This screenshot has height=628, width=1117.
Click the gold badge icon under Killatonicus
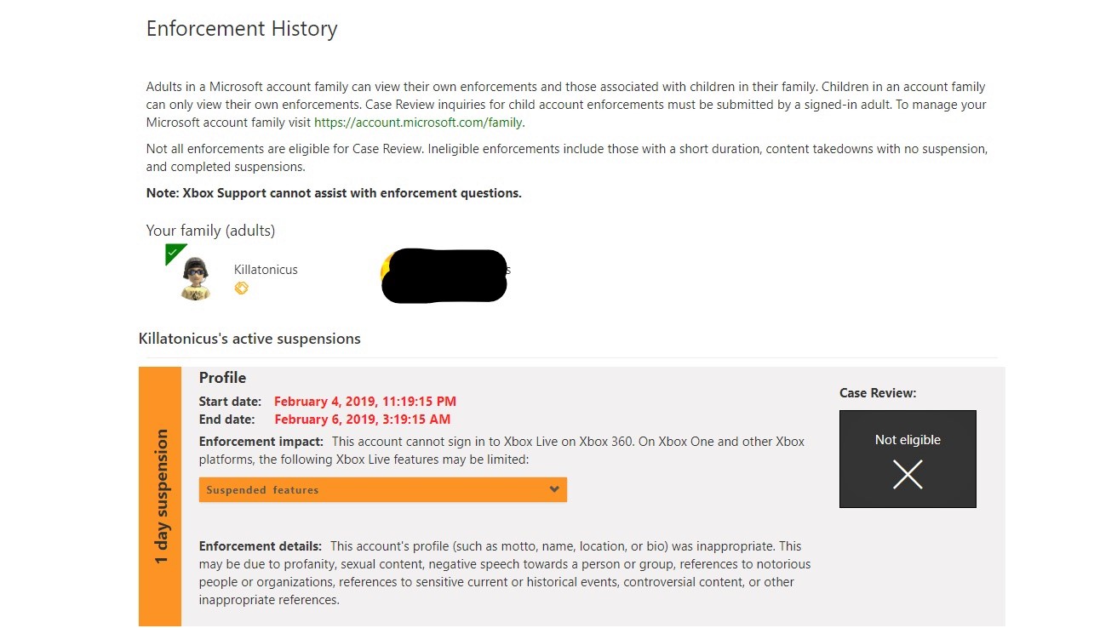pos(241,288)
